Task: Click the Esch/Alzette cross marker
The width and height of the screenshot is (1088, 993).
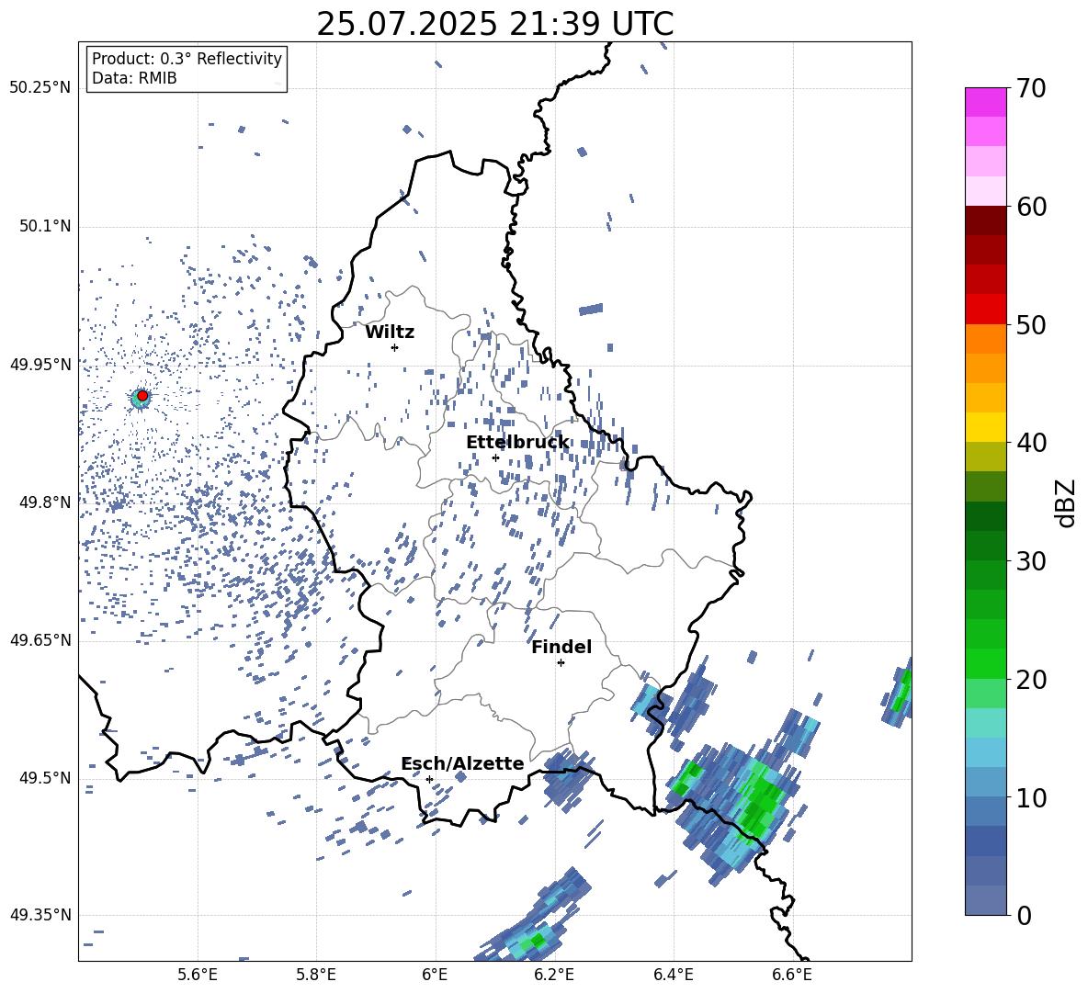Action: coord(429,779)
